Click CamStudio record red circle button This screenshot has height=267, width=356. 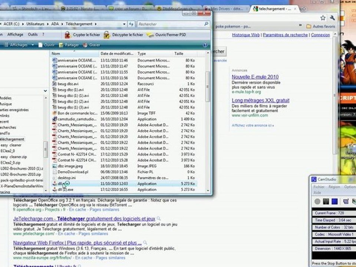coord(317,201)
